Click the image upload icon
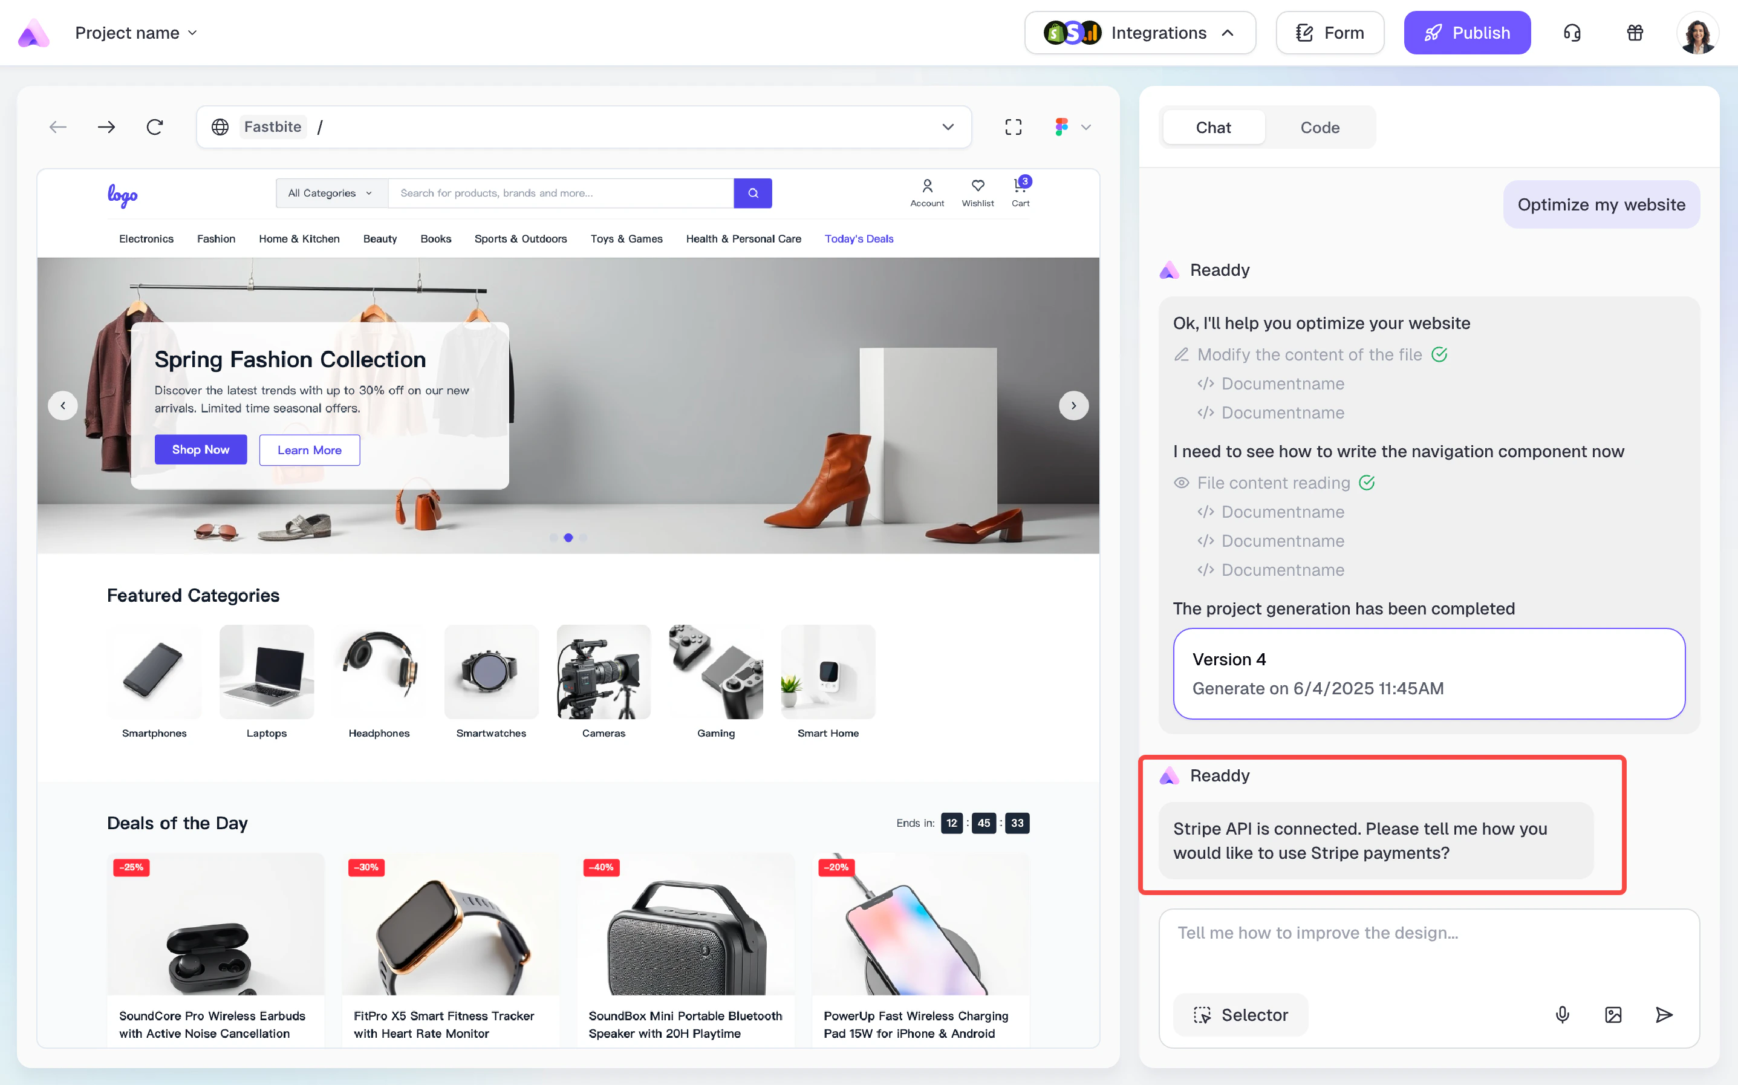Screen dimensions: 1738x1085 click(x=1613, y=1014)
